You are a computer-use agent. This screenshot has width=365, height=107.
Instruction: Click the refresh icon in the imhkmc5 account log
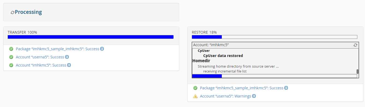click(x=355, y=45)
